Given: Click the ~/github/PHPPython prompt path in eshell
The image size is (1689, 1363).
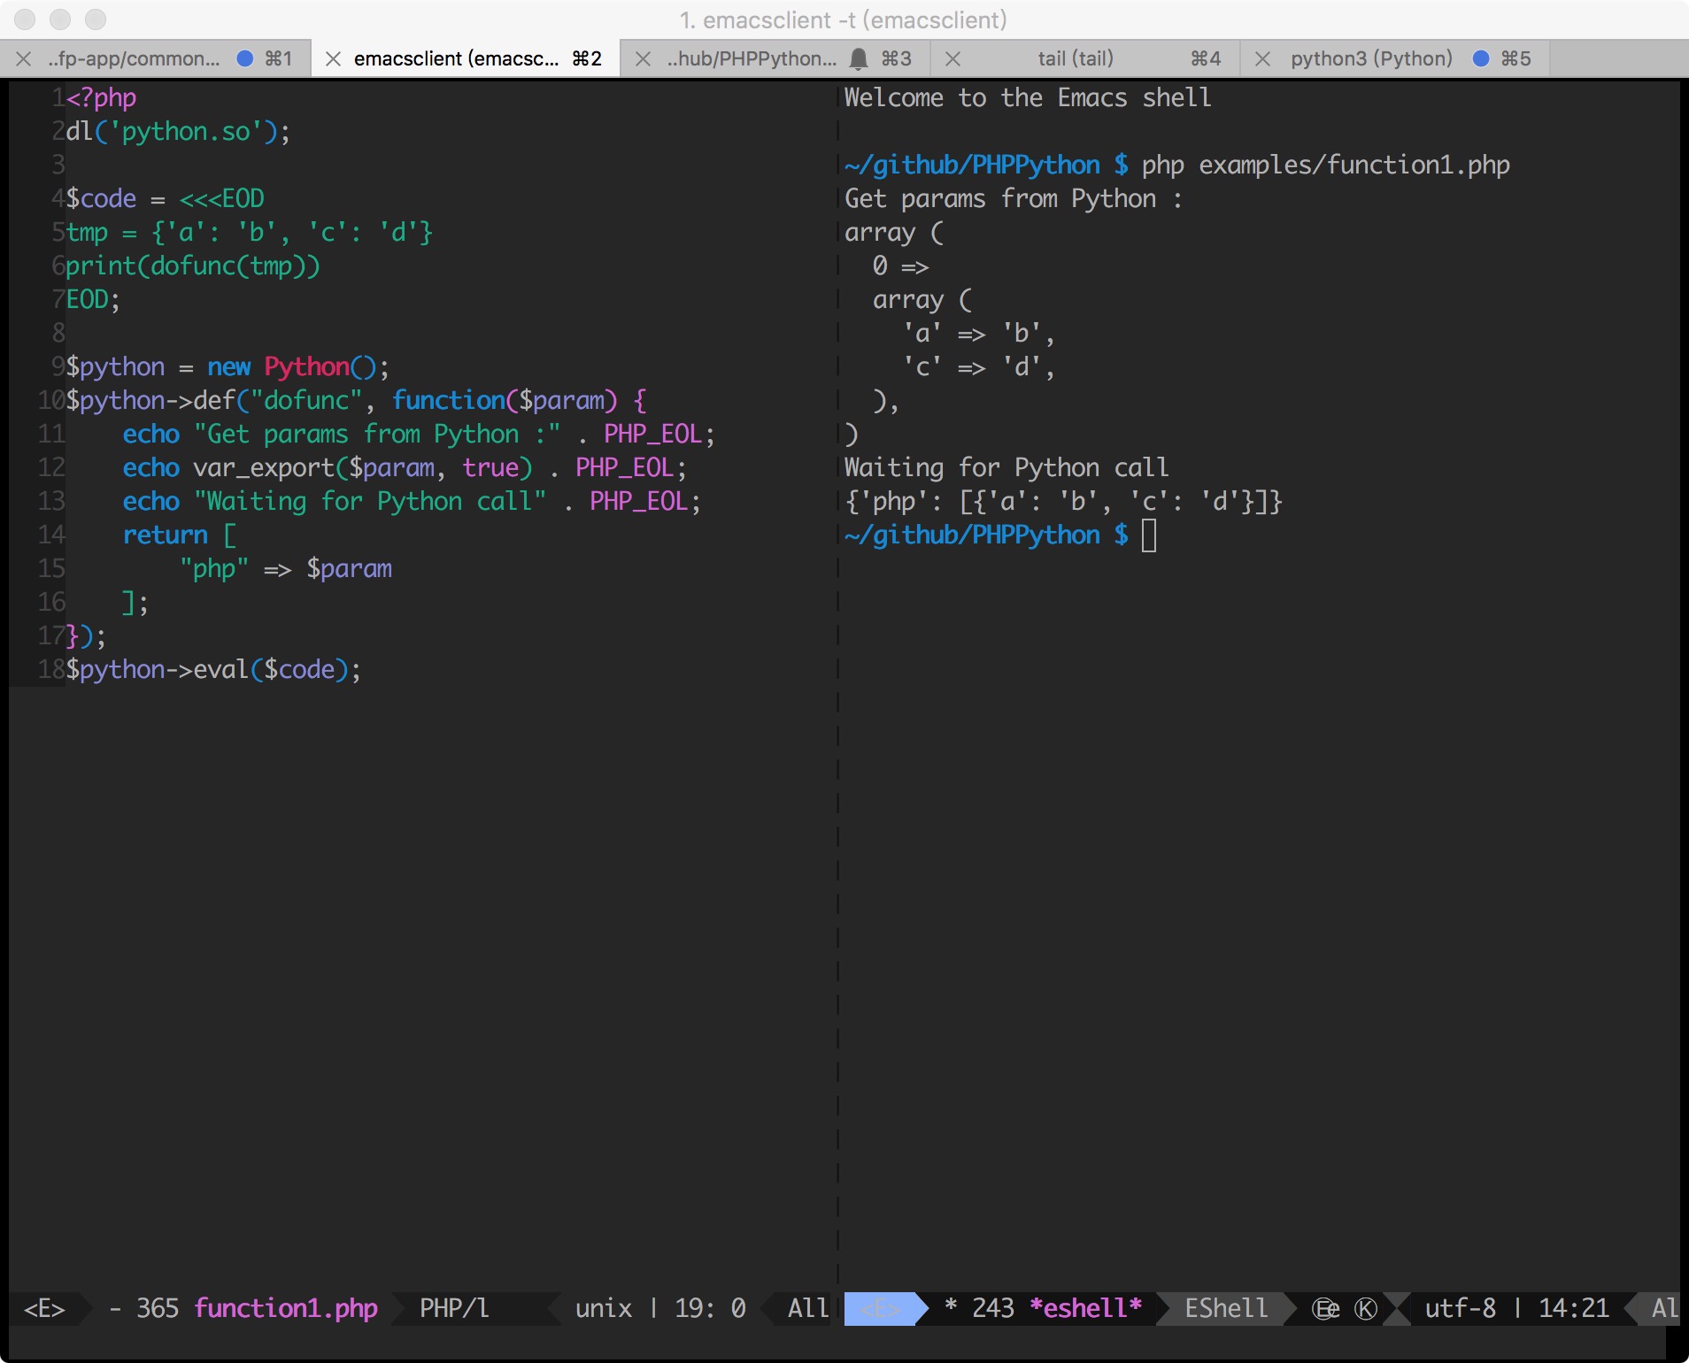Looking at the screenshot, I should click(x=969, y=535).
